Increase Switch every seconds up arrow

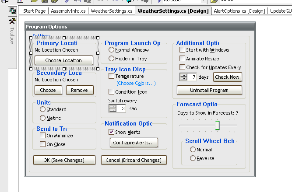point(113,107)
